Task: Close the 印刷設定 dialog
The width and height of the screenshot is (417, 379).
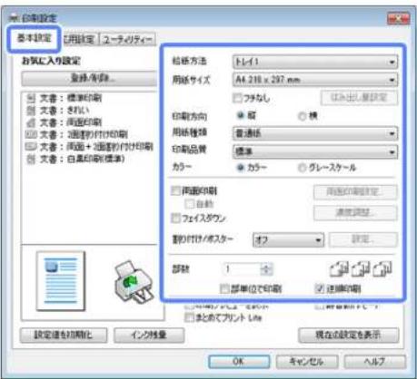Action: [x=398, y=19]
